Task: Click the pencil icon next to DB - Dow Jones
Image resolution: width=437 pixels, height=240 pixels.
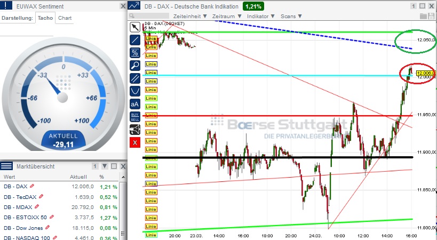Action: (x=47, y=227)
